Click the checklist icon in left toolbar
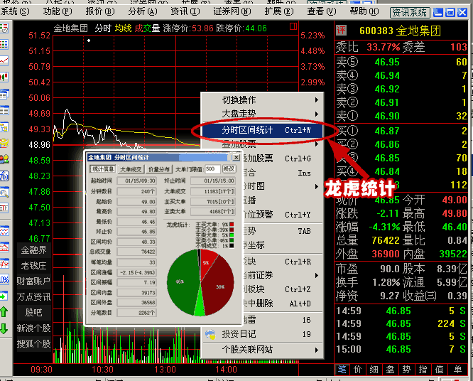 point(4,28)
